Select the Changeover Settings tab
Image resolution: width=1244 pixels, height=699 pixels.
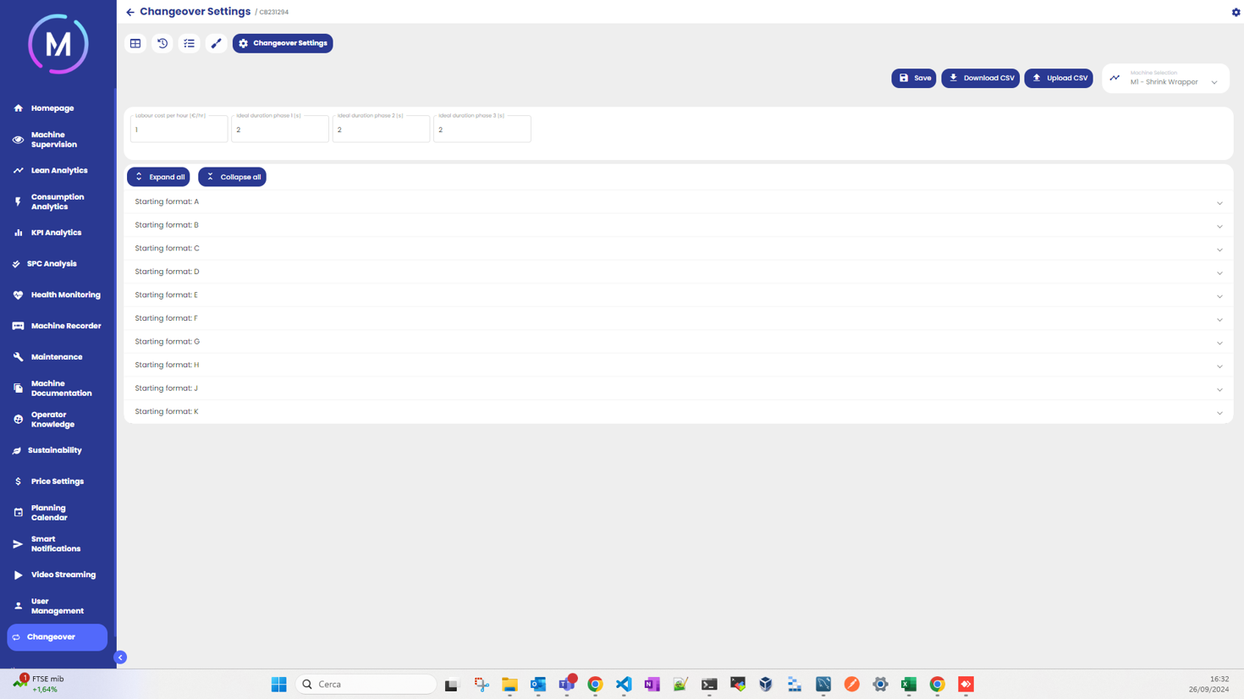coord(283,43)
